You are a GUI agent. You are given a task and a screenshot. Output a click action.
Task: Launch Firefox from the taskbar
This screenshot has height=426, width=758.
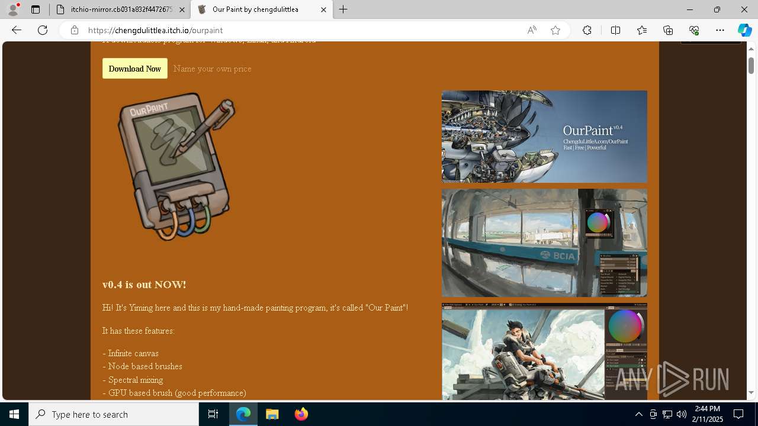pos(301,414)
